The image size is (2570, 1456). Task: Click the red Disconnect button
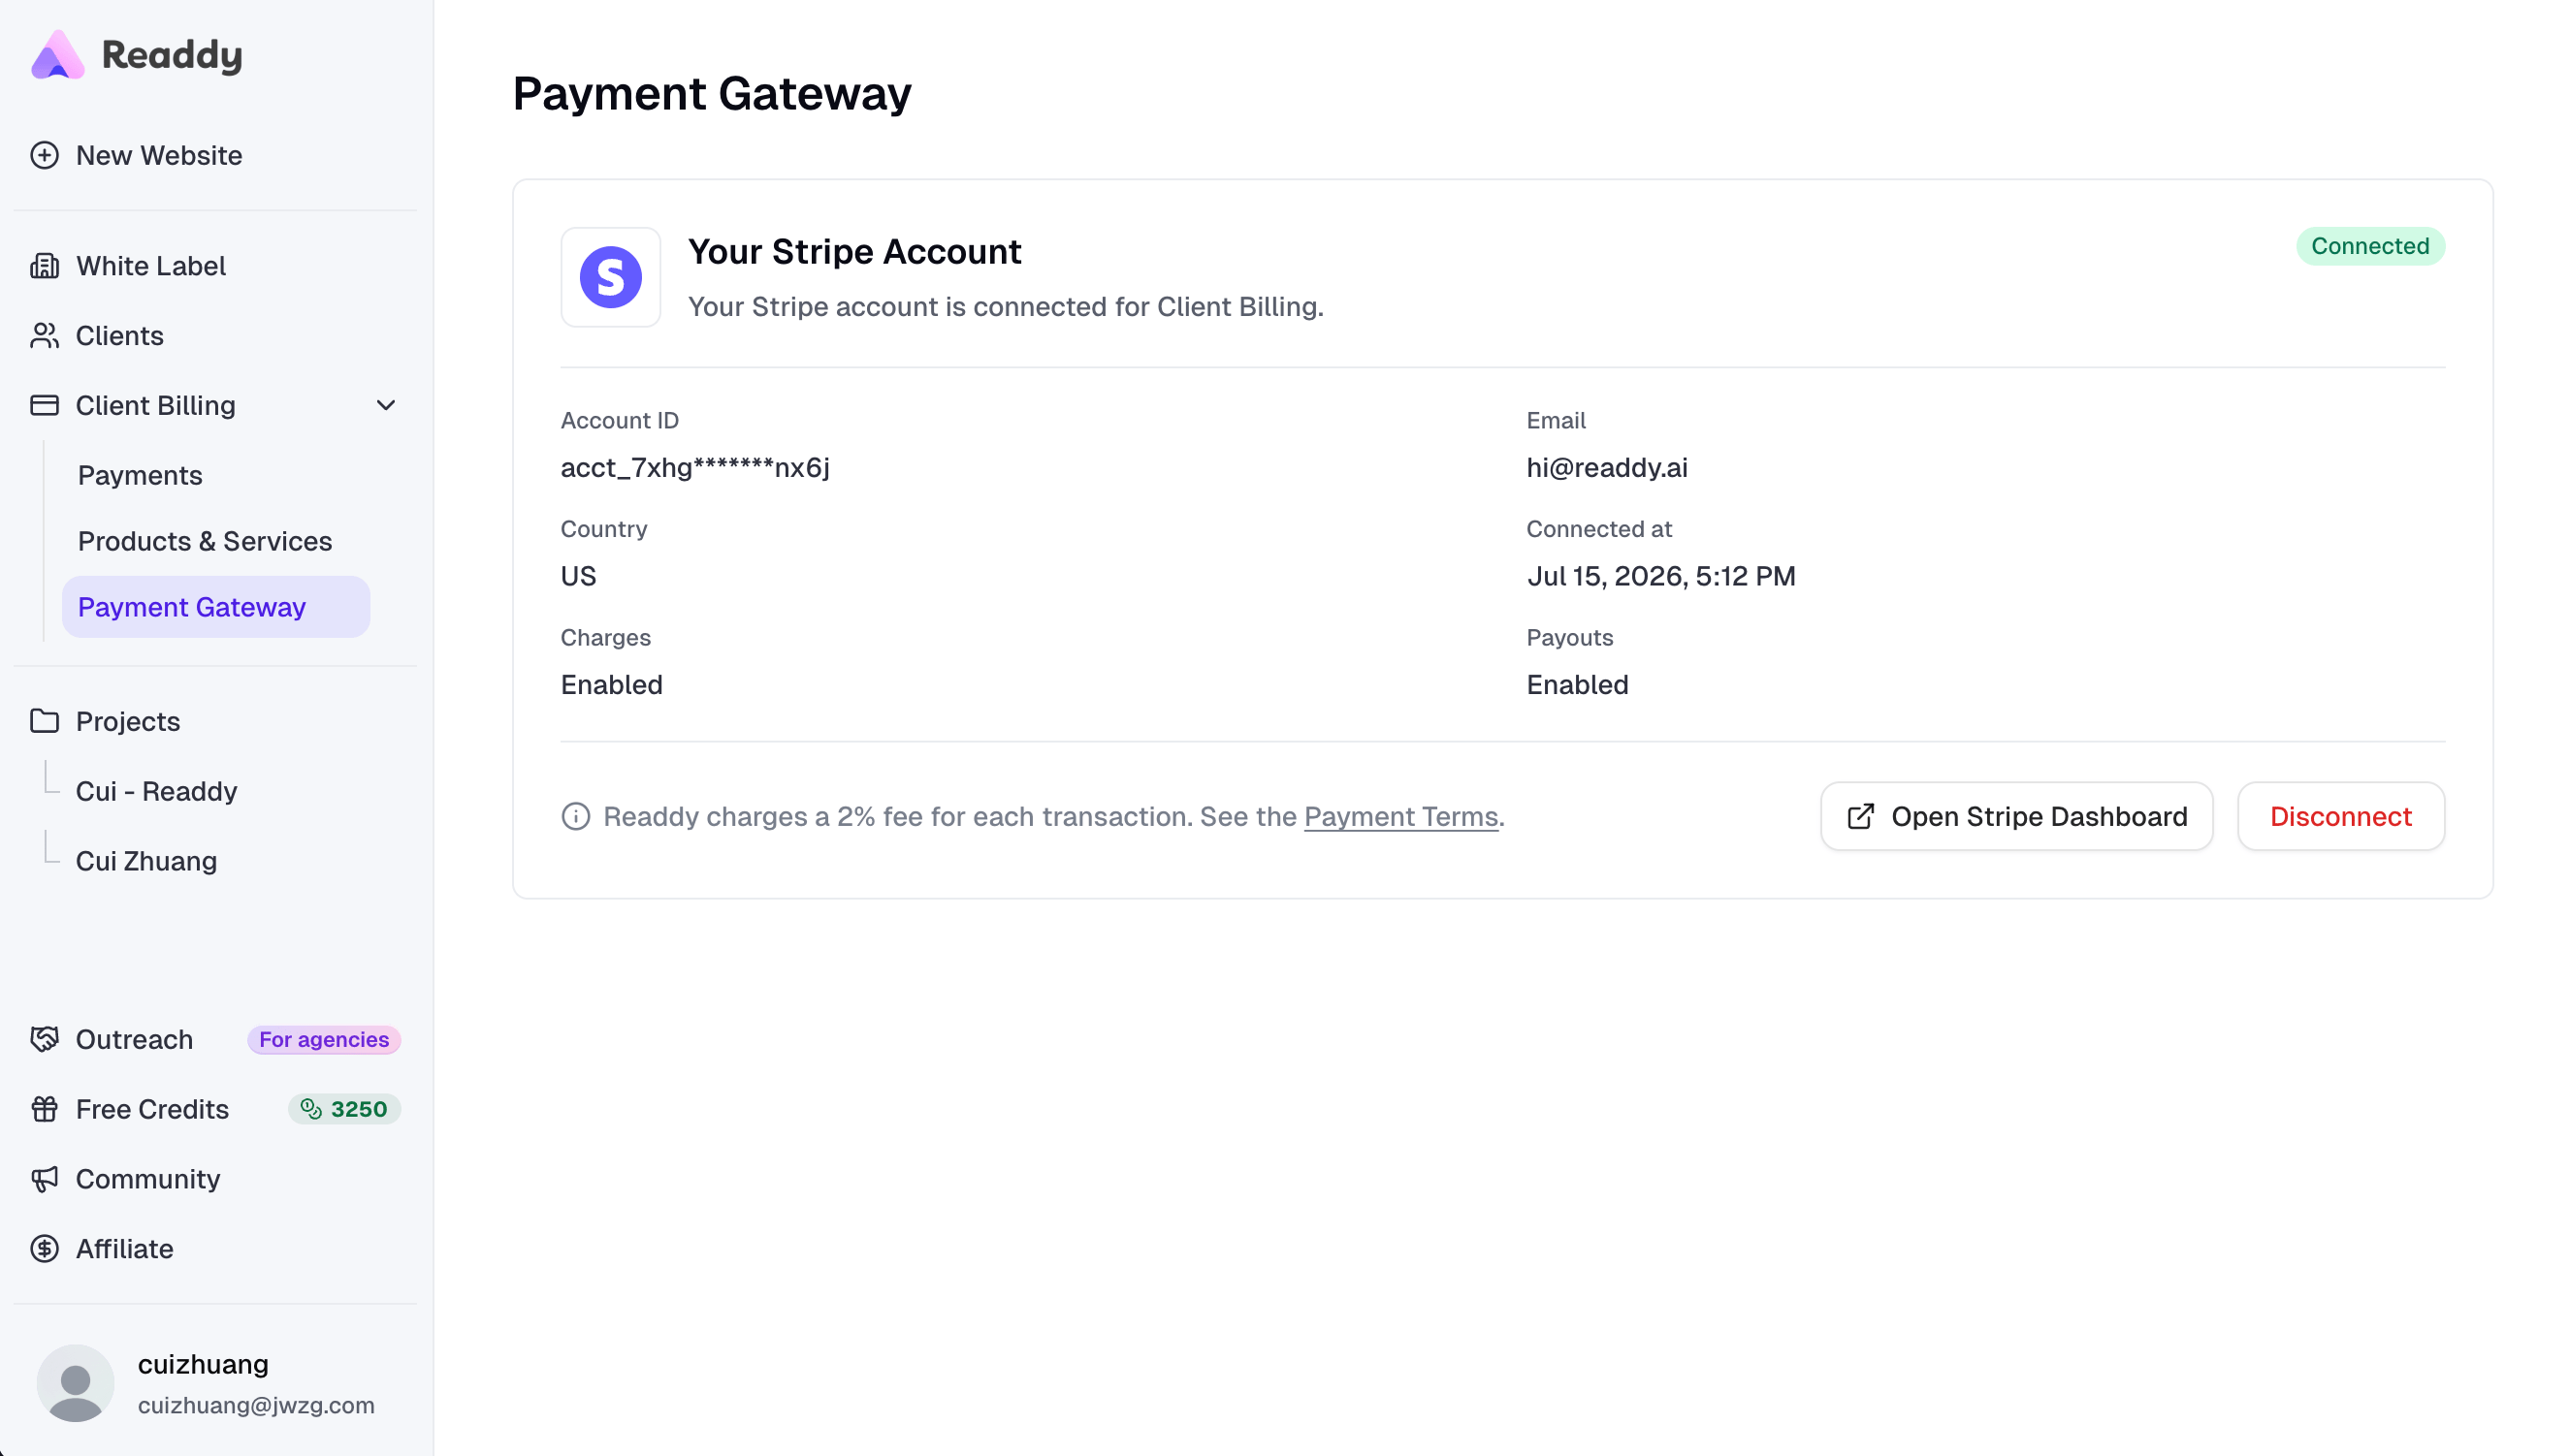[2341, 816]
